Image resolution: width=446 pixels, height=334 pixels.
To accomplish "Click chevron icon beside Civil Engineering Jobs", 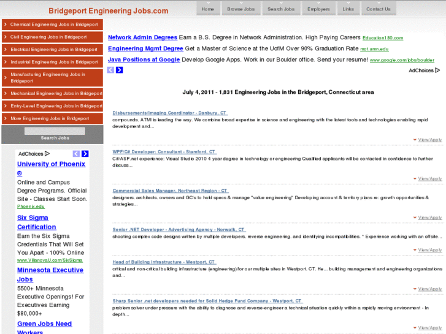I will click(x=6, y=37).
